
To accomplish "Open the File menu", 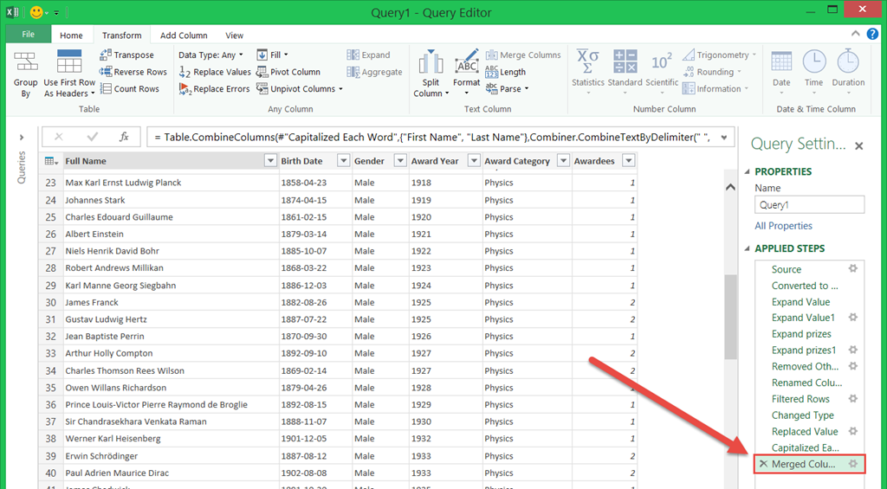I will [28, 35].
